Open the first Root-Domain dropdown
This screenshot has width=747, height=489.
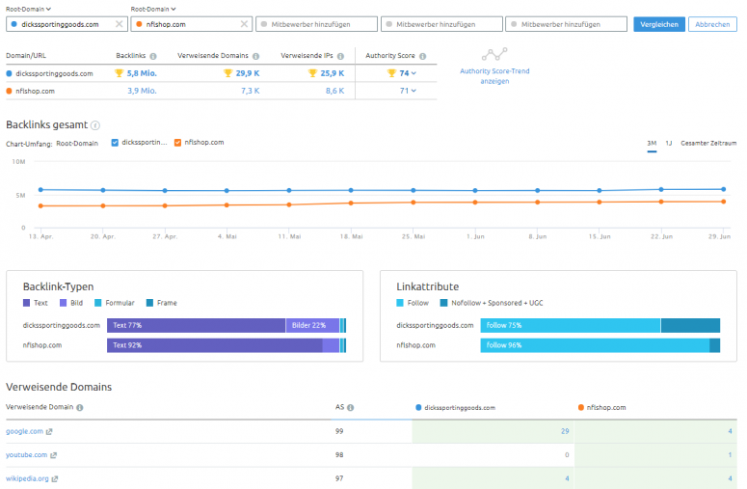28,9
